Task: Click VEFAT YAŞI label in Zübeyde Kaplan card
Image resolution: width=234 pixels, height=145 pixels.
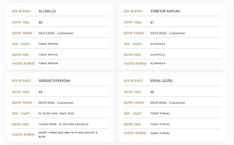Action: pyautogui.click(x=133, y=22)
